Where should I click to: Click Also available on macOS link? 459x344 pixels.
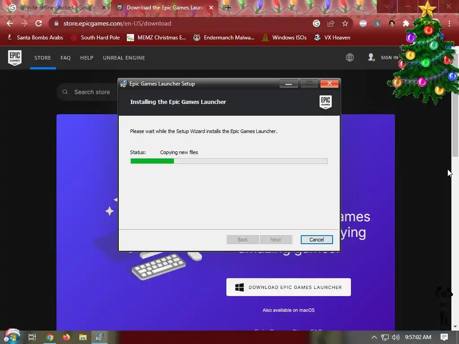pos(288,310)
